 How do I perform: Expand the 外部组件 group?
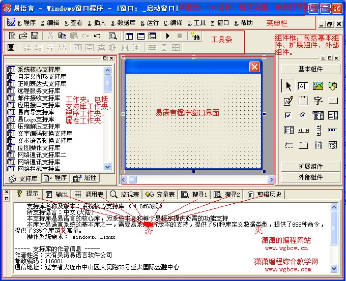310,177
